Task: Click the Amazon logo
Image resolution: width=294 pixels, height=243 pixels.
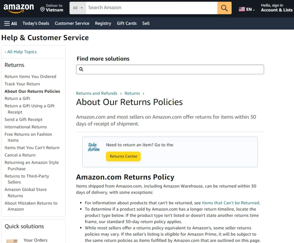Action: tap(19, 8)
